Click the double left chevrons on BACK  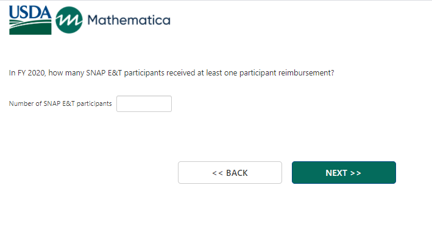point(218,173)
